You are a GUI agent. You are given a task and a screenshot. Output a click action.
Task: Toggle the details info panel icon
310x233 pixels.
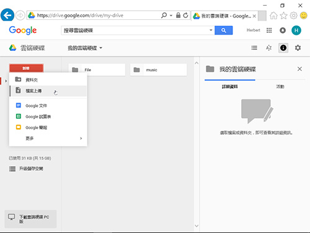point(283,48)
